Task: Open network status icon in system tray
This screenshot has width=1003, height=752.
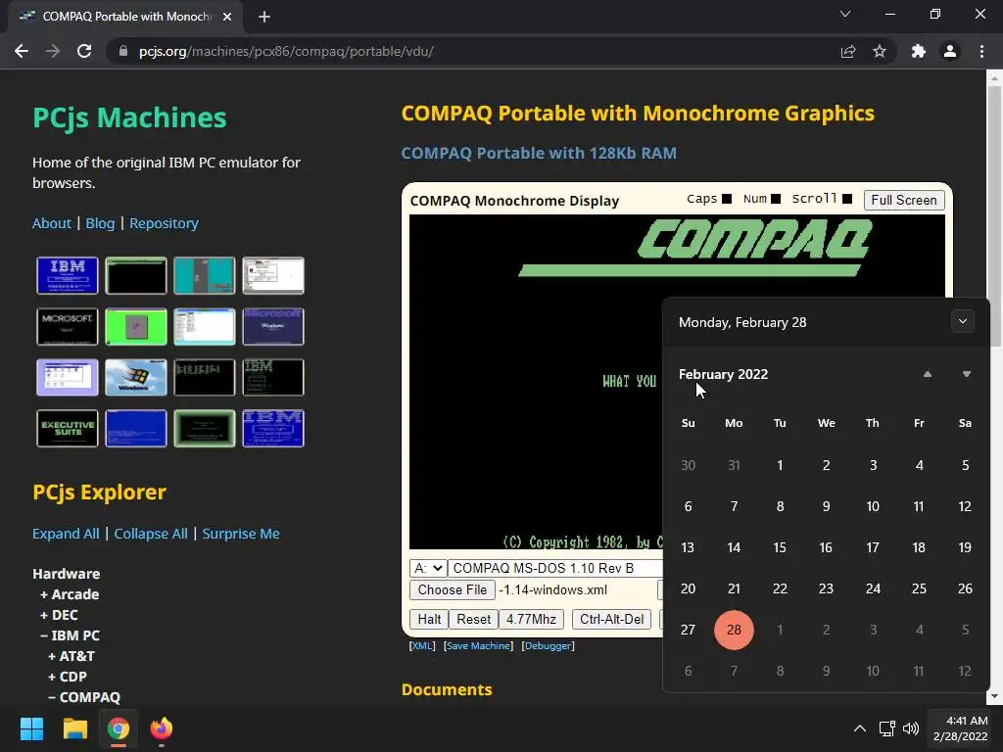Action: (886, 728)
